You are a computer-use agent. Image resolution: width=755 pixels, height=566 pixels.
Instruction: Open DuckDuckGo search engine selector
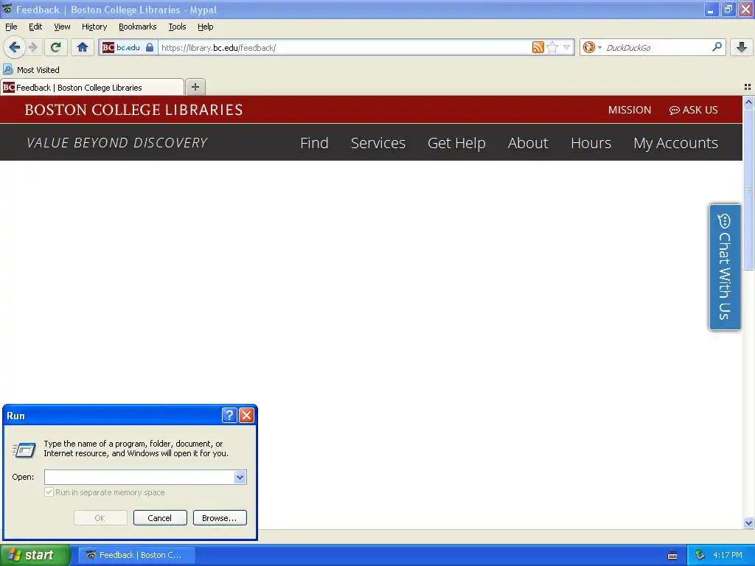tap(592, 47)
